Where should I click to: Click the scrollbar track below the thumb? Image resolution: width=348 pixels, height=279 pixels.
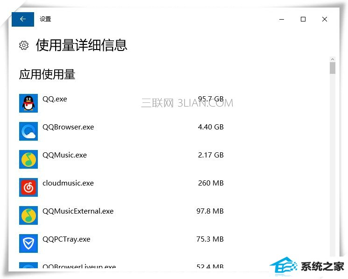coord(332,164)
